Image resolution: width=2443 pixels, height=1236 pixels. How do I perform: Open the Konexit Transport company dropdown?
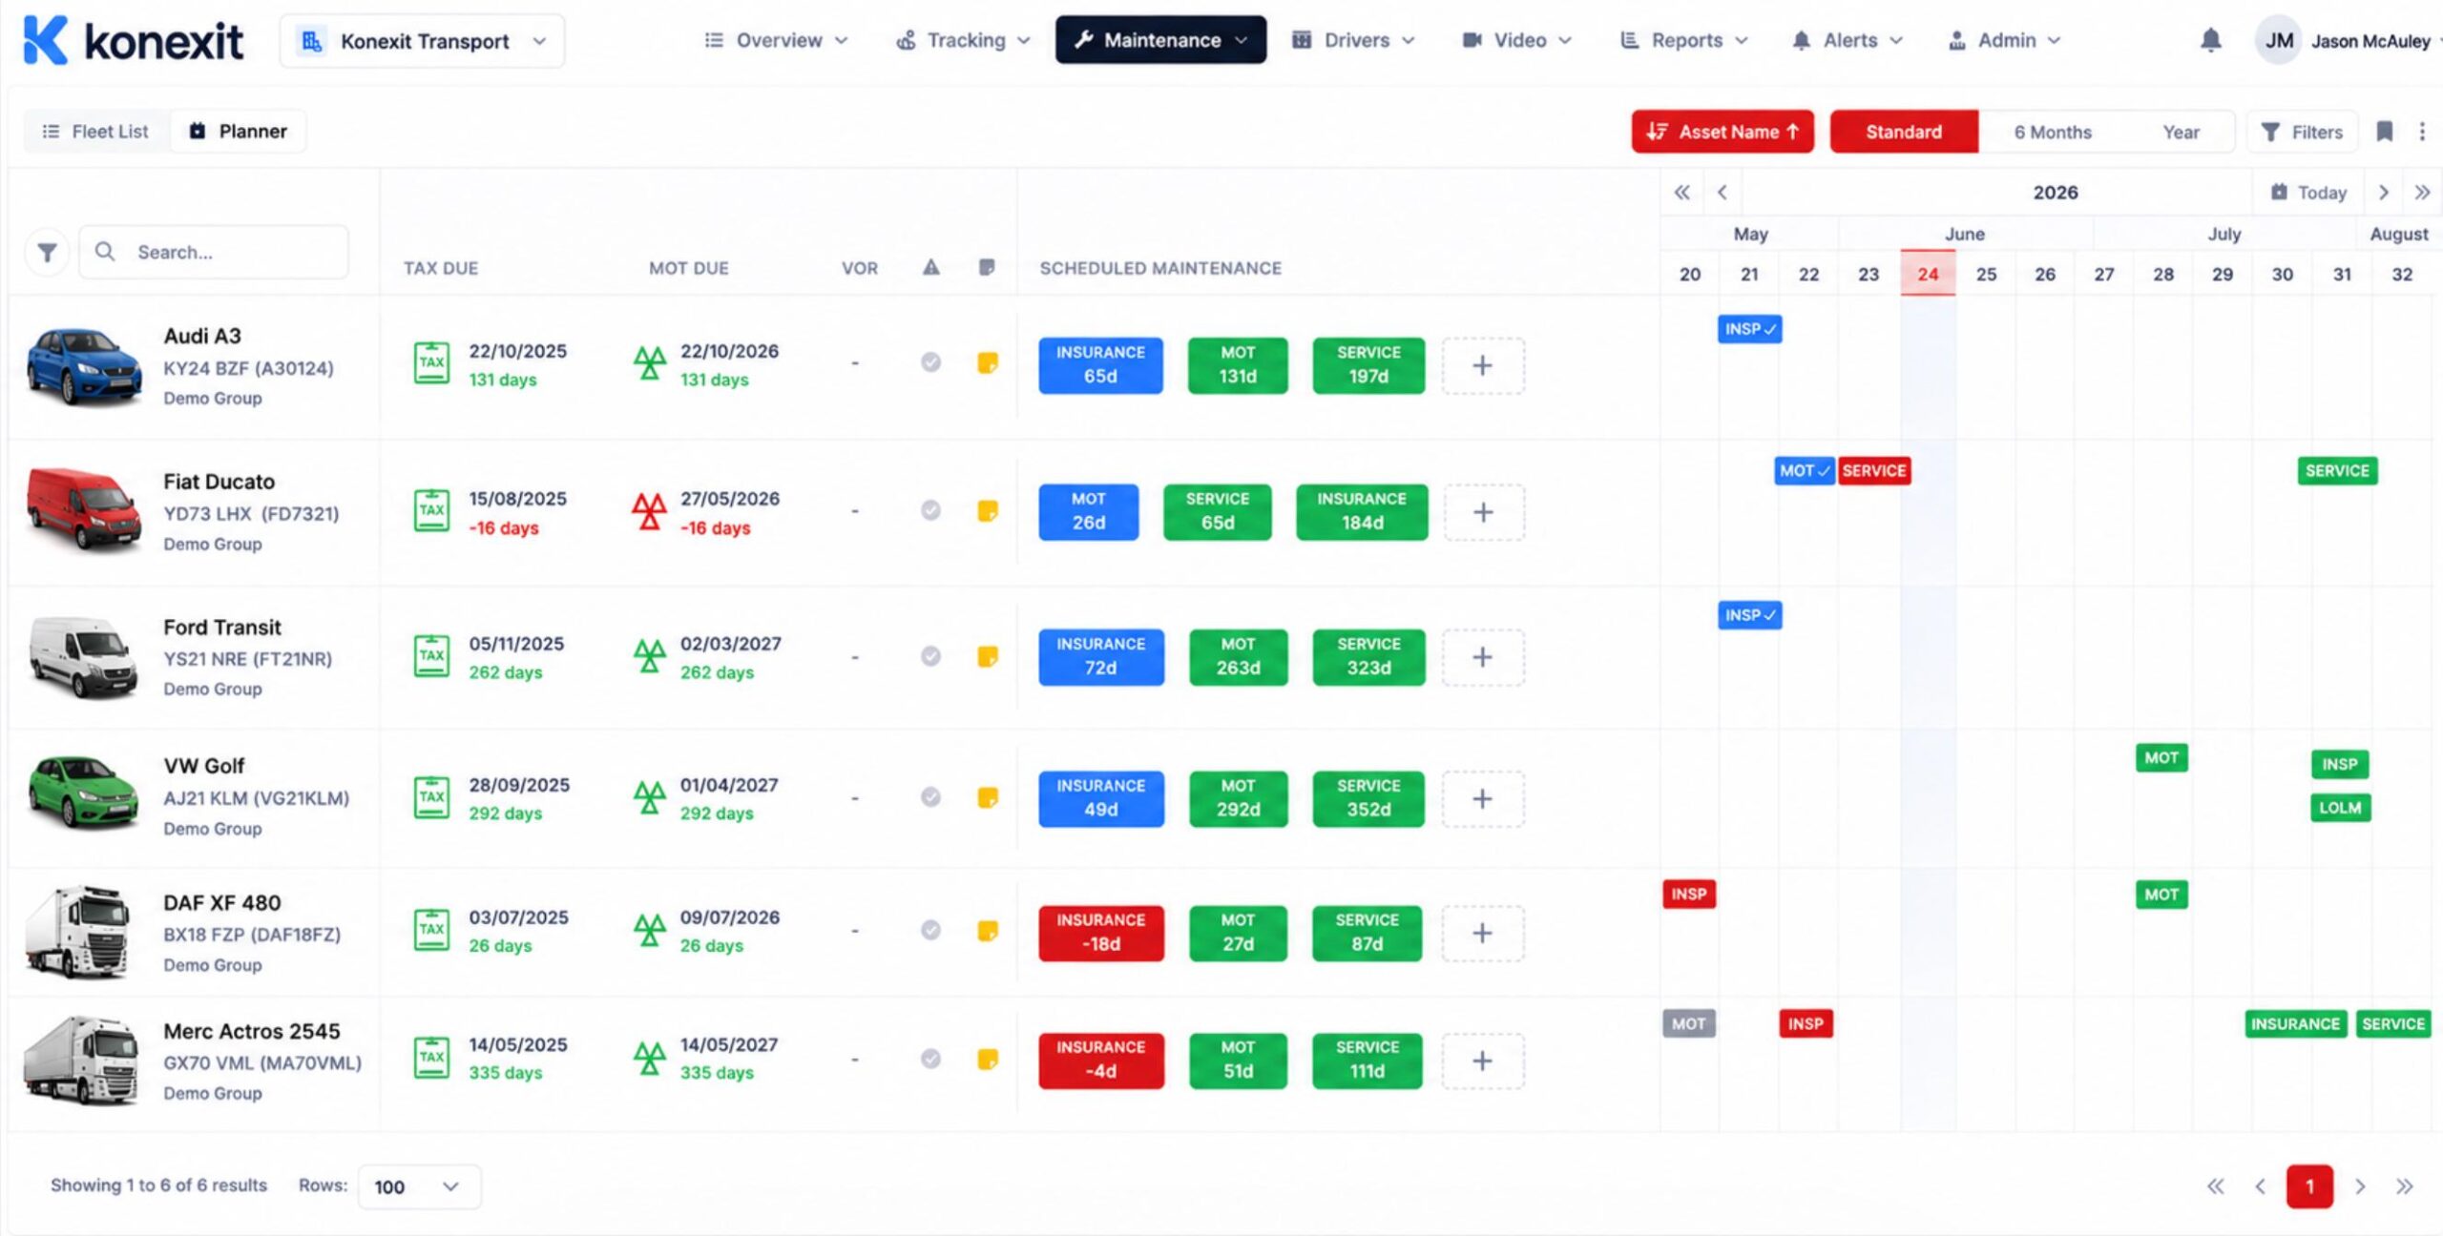[422, 41]
